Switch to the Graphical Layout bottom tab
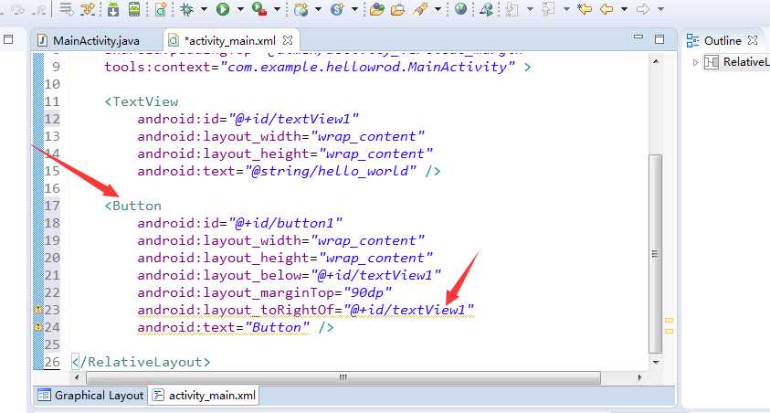The height and width of the screenshot is (413, 770). tap(90, 396)
